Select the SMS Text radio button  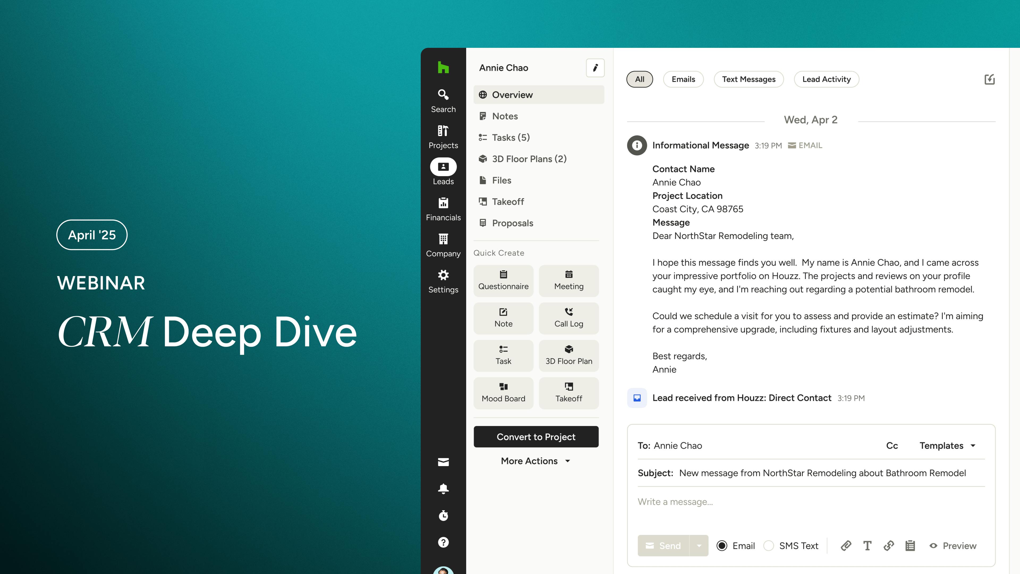[x=768, y=546]
